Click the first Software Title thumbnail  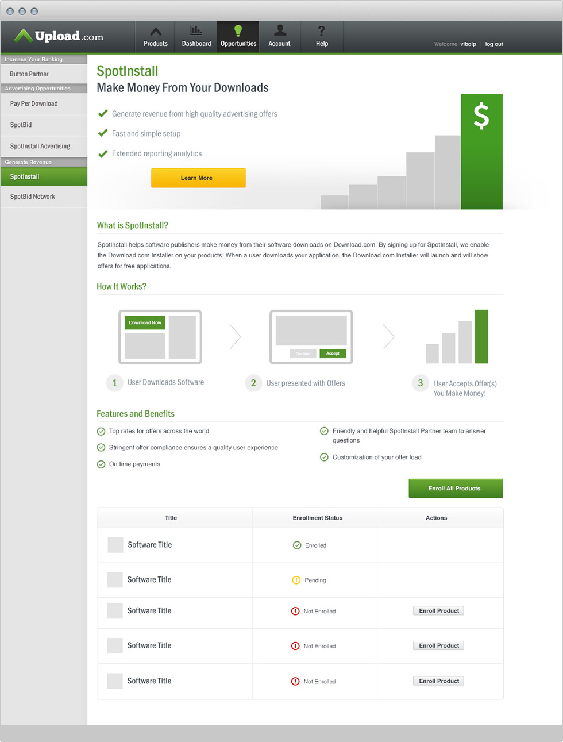click(115, 545)
